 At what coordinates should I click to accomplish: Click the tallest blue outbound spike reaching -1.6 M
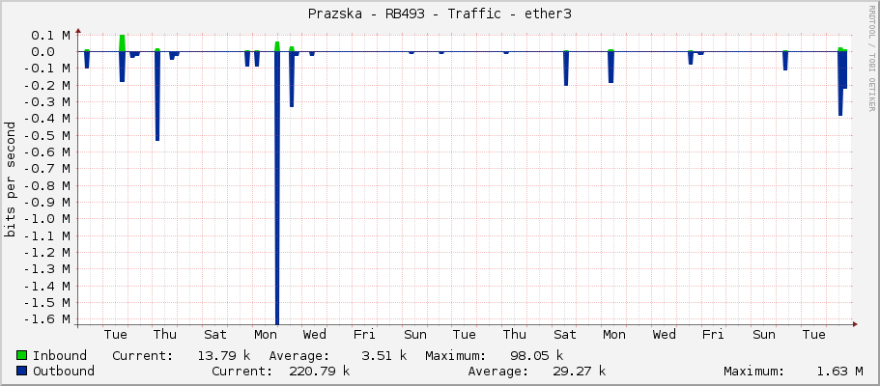click(277, 188)
